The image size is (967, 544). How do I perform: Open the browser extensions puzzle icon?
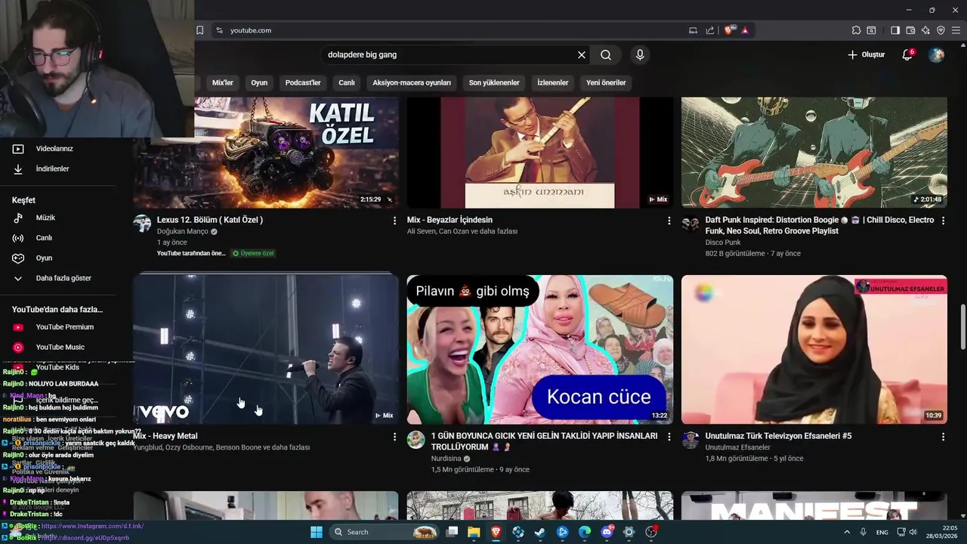(x=856, y=30)
